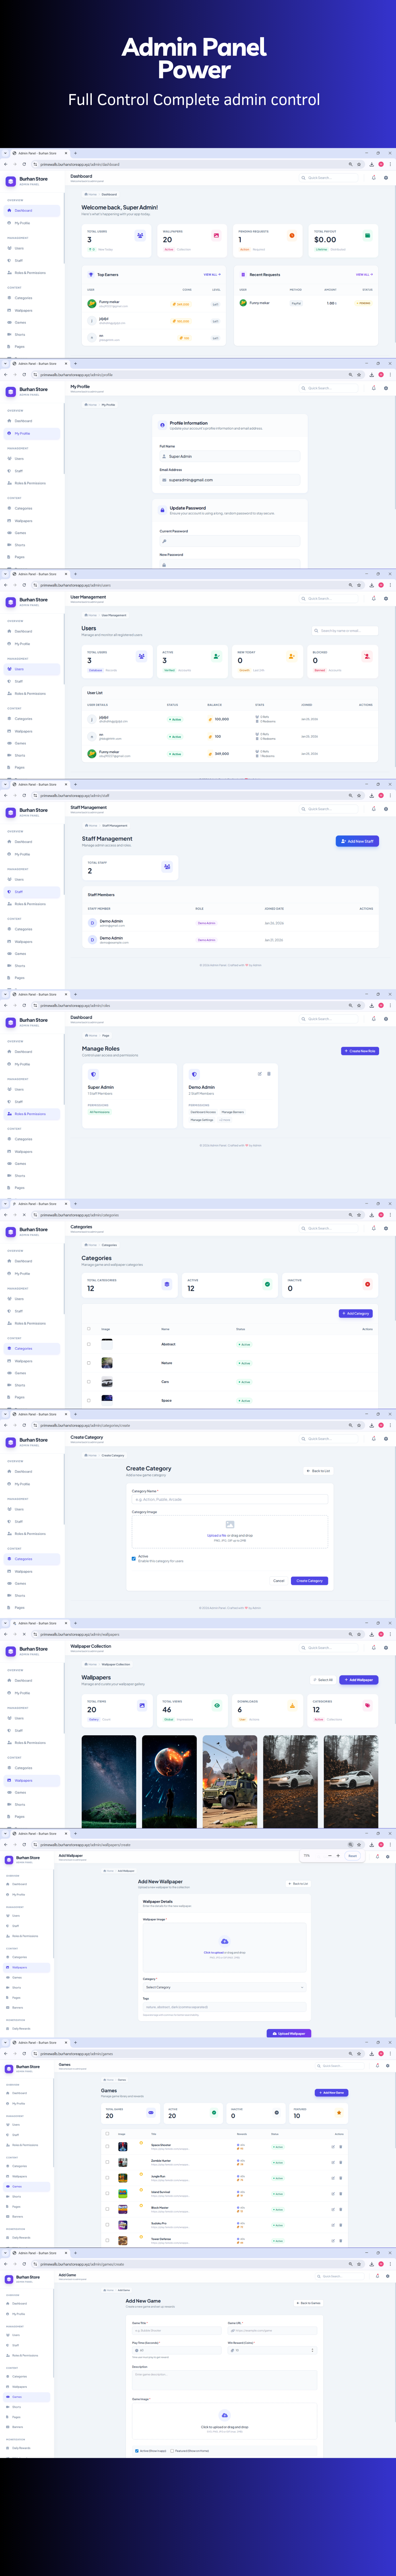
Task: Click the Category Name input on Create Category
Action: click(x=230, y=1499)
